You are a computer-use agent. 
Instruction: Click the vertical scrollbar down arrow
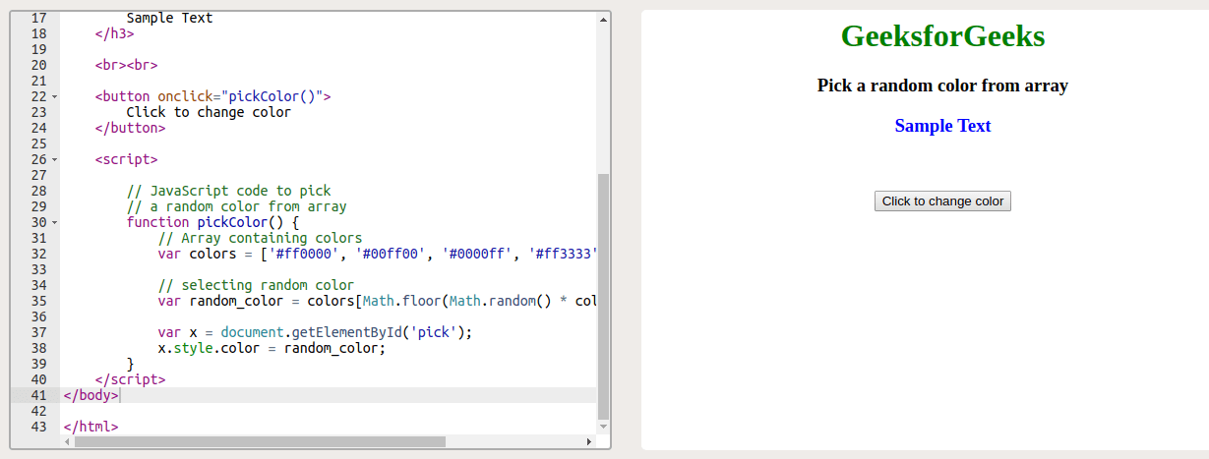603,428
